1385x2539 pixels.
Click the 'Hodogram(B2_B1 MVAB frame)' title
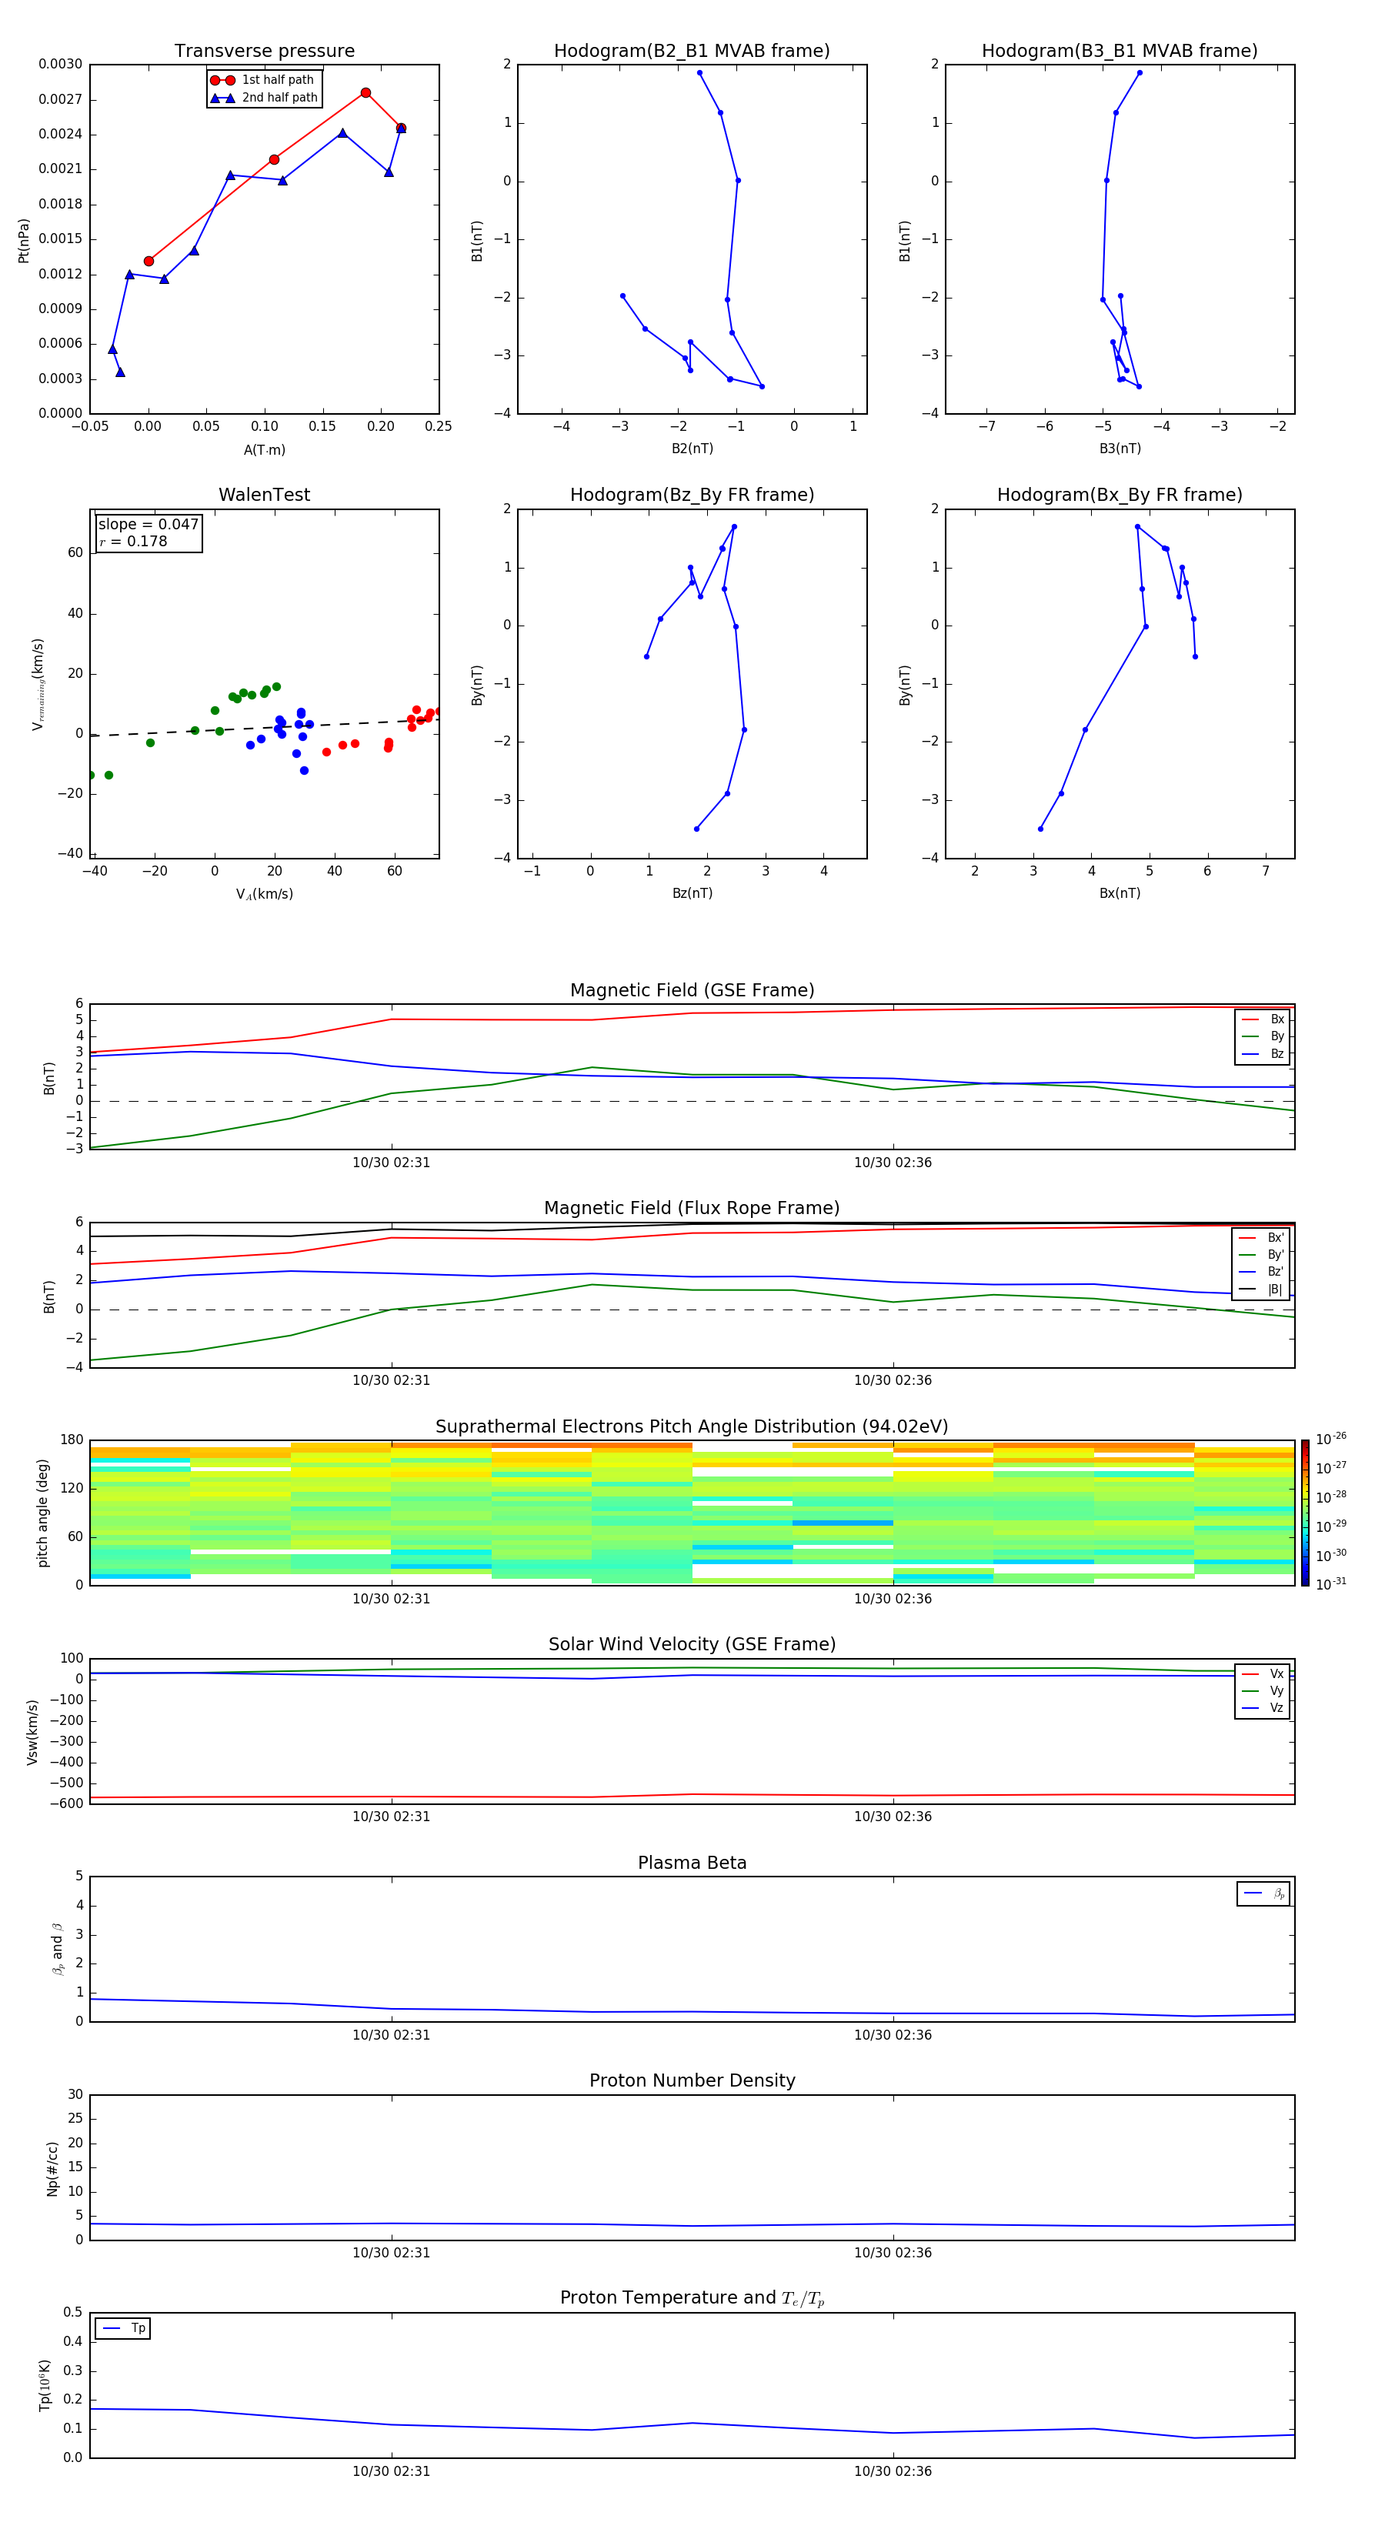tap(692, 52)
